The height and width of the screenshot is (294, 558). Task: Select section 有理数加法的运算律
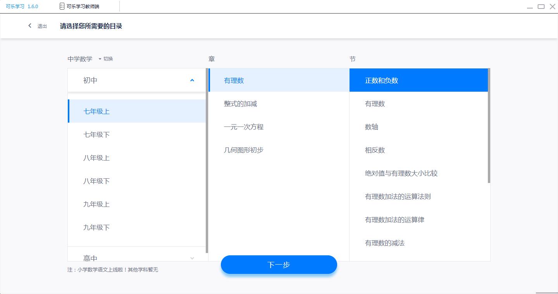coord(418,219)
